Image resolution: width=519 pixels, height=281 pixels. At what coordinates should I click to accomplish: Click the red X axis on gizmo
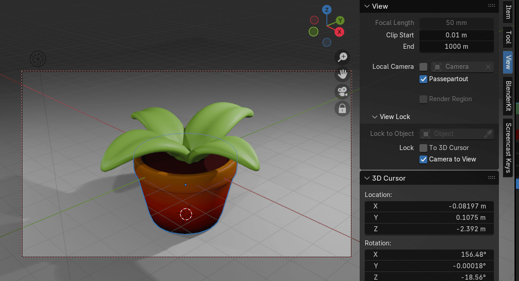tap(339, 32)
